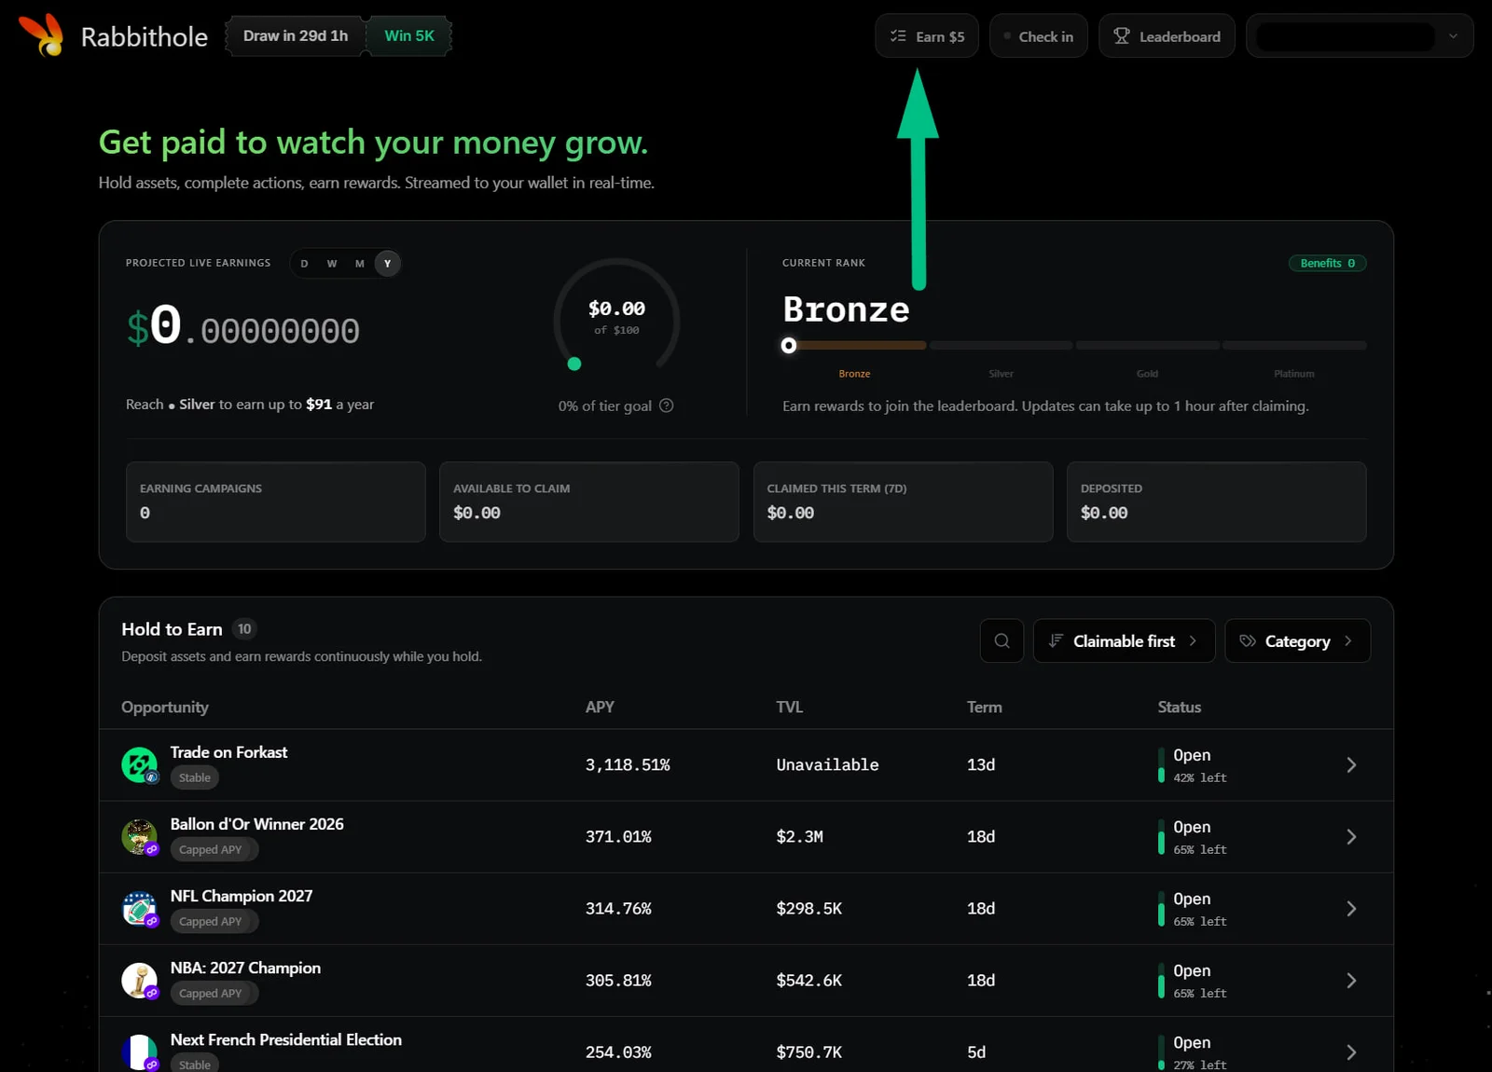The image size is (1492, 1072).
Task: Click the Next French Presidential Election flag icon
Action: click(140, 1052)
